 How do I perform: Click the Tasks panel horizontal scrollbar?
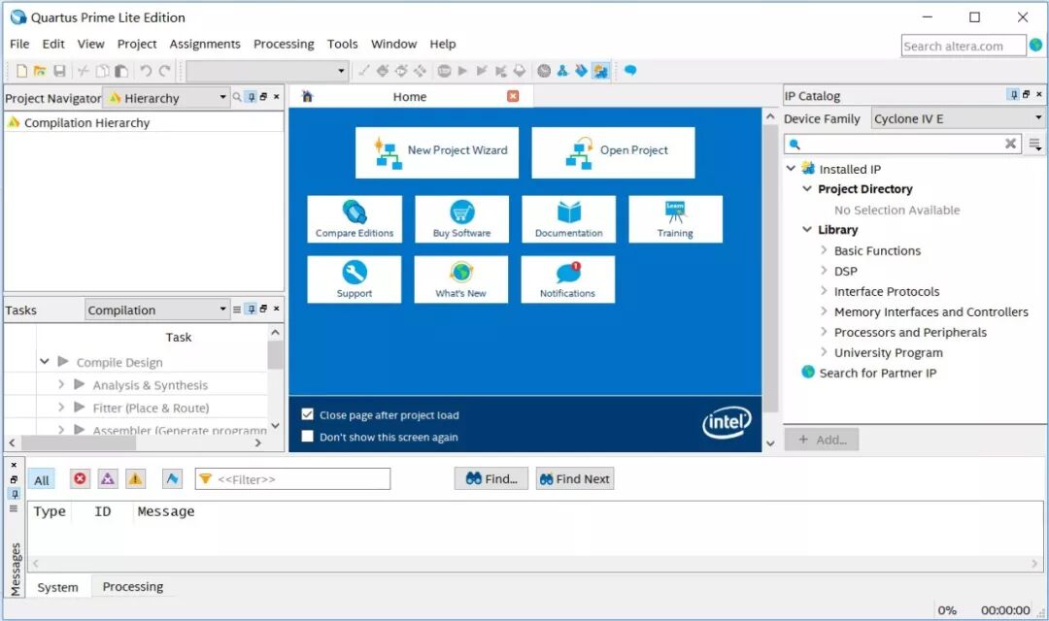click(136, 442)
